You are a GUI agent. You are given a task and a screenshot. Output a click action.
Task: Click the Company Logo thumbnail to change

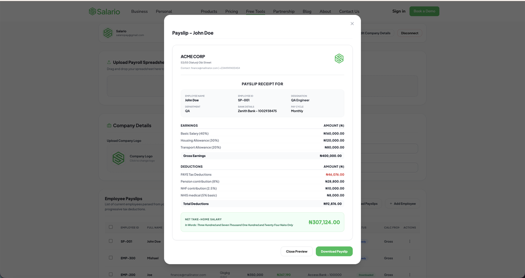coord(118,158)
